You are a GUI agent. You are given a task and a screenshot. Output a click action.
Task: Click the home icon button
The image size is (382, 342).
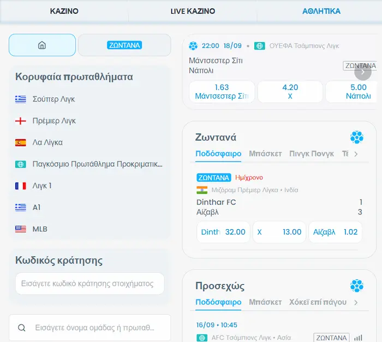[42, 45]
